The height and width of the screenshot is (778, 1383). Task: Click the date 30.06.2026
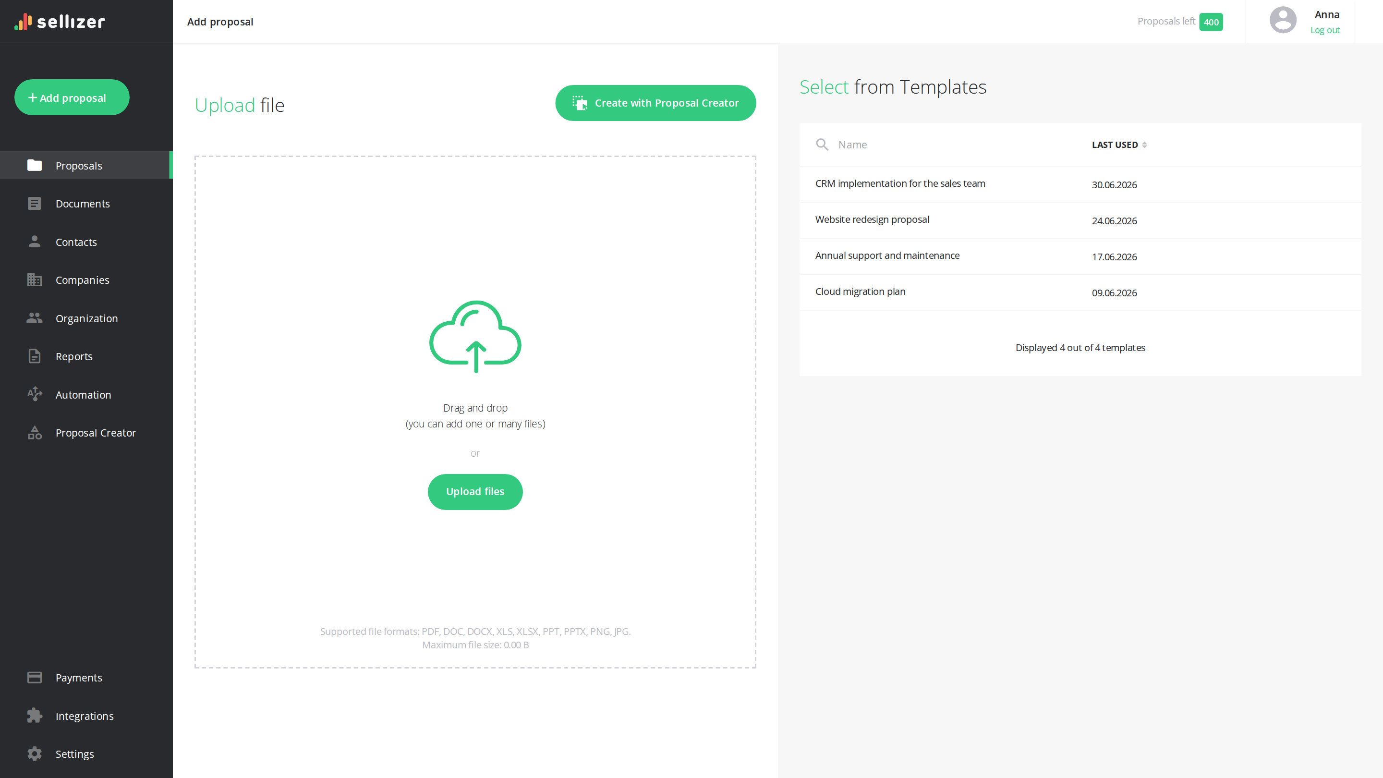[1114, 185]
